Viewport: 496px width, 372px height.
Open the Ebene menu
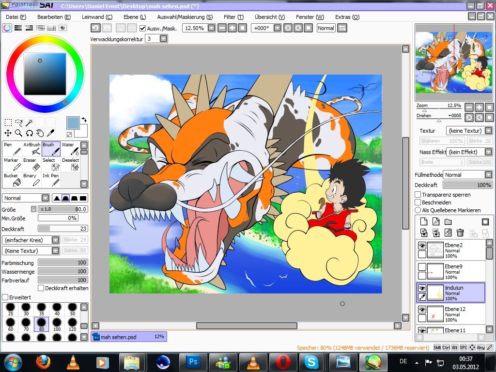point(135,17)
